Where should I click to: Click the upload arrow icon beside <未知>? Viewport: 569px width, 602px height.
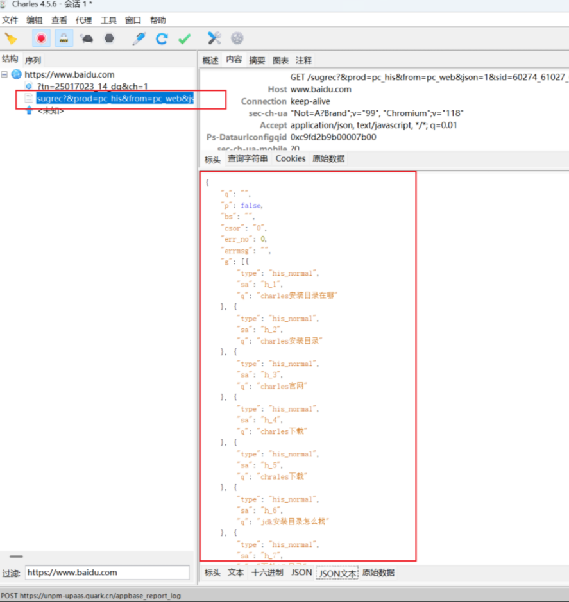pos(30,111)
